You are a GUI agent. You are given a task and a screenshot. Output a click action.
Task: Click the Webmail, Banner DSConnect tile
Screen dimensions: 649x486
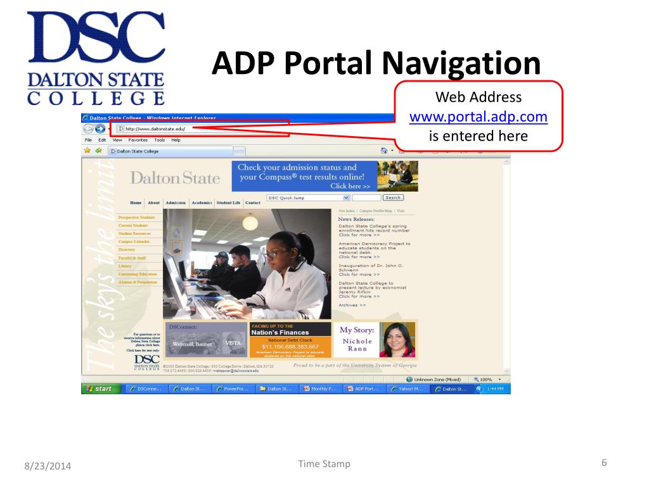(192, 344)
